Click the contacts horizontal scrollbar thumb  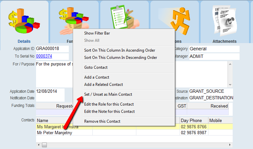44,145
